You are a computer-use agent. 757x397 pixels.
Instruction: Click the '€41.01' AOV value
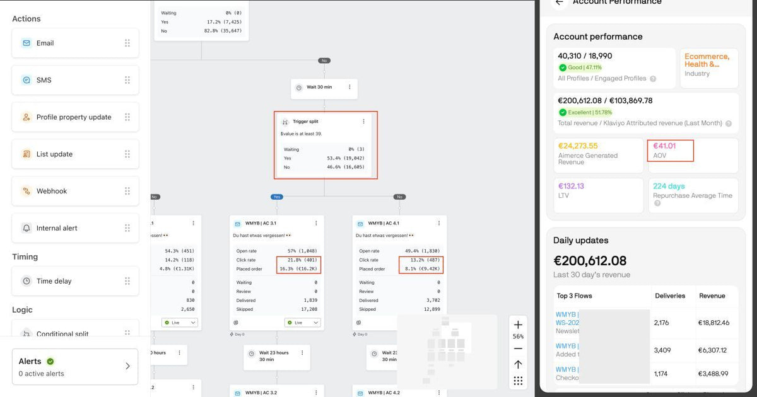point(664,146)
